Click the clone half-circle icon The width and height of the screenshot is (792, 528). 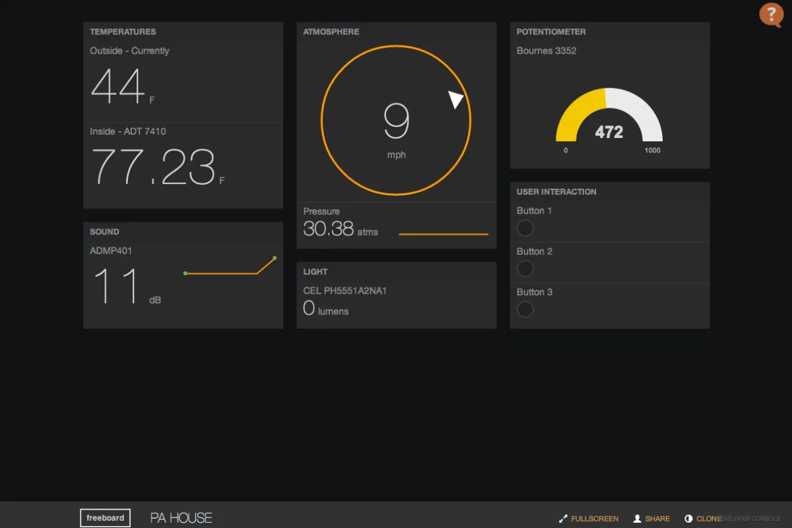(688, 519)
